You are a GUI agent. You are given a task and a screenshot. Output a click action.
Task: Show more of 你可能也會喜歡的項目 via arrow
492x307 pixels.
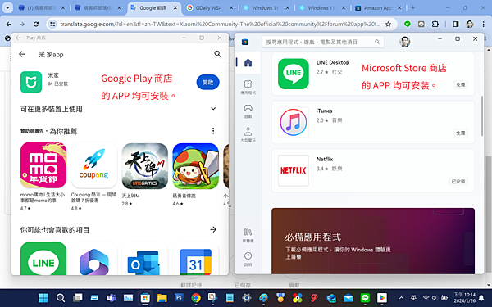213,229
